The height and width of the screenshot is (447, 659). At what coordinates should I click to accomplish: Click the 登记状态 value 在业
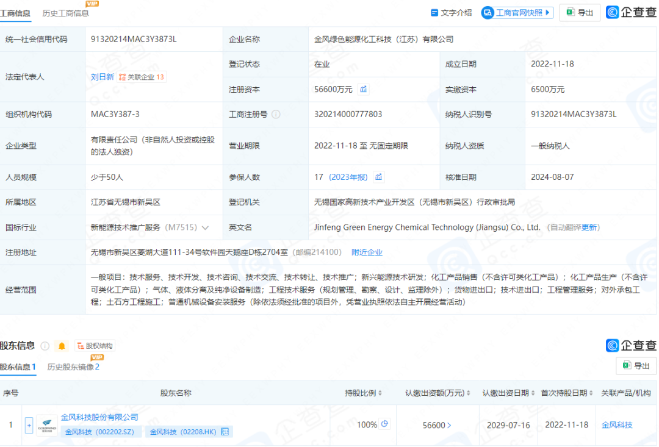coord(322,64)
